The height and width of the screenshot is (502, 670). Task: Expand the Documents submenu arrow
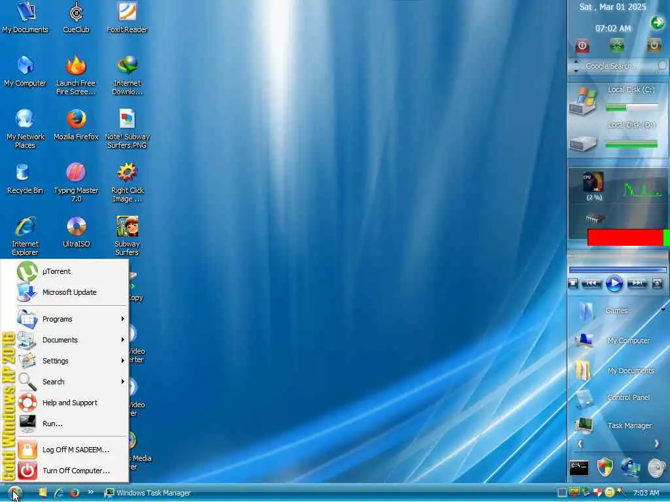pos(122,340)
